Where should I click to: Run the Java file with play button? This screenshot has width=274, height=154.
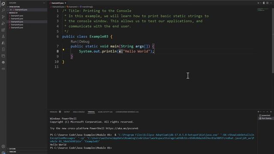click(x=258, y=3)
